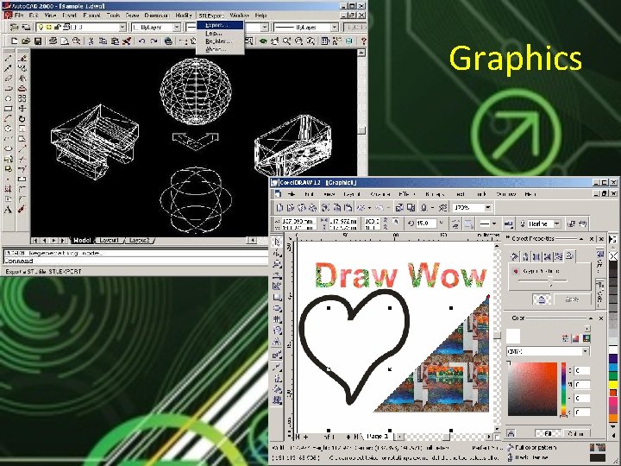
Task: Pick the yellow swatch in CorelDRAW palette
Action: point(613,385)
